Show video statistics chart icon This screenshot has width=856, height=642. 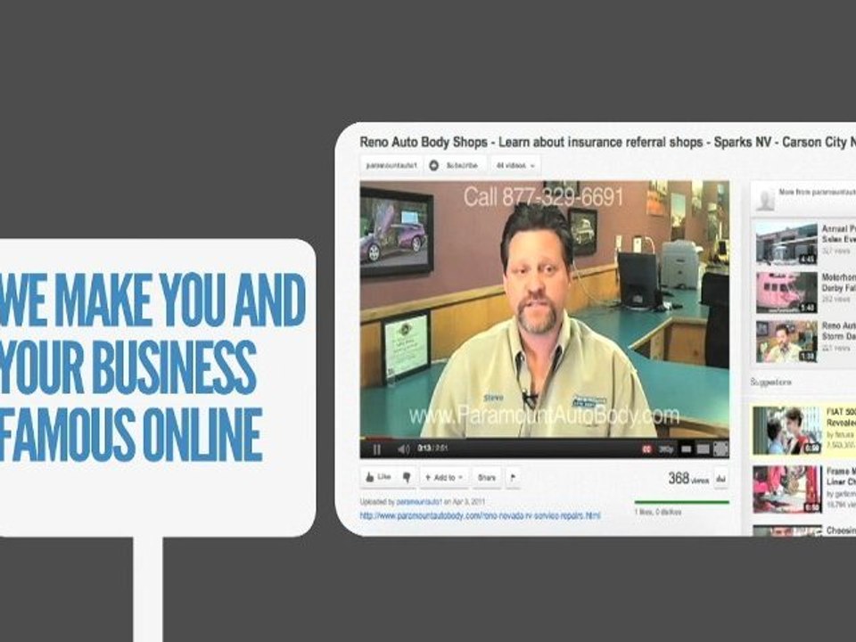tap(720, 479)
